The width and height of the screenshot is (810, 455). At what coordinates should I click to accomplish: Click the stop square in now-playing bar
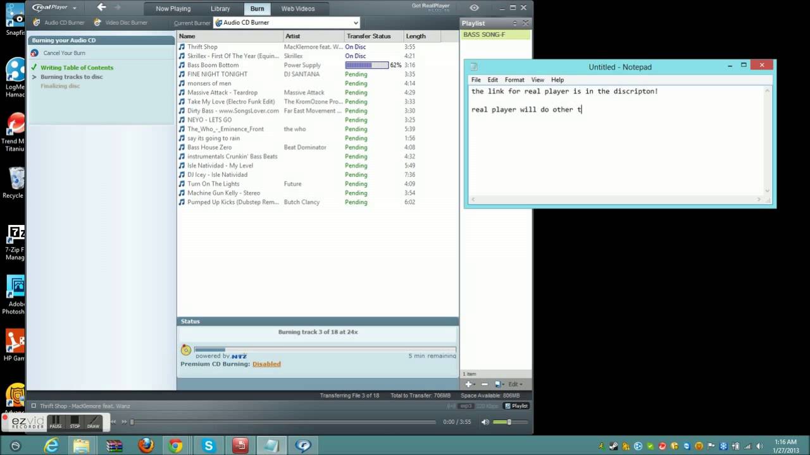(34, 406)
